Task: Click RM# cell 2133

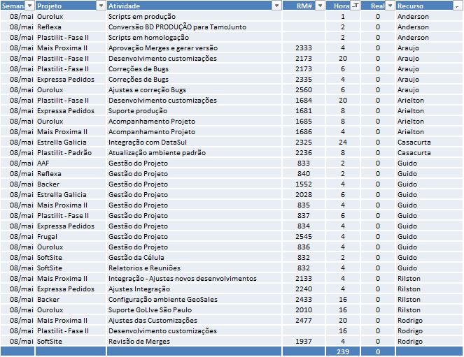Action: pyautogui.click(x=304, y=279)
